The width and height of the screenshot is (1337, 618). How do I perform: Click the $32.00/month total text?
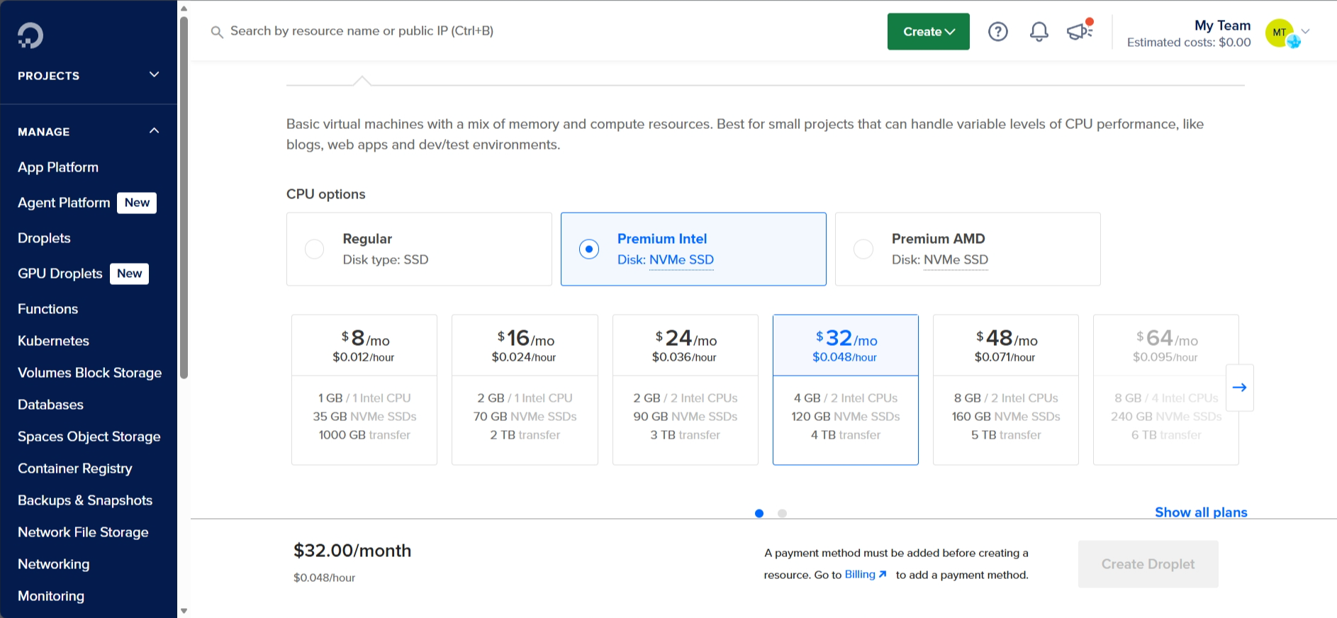click(352, 551)
